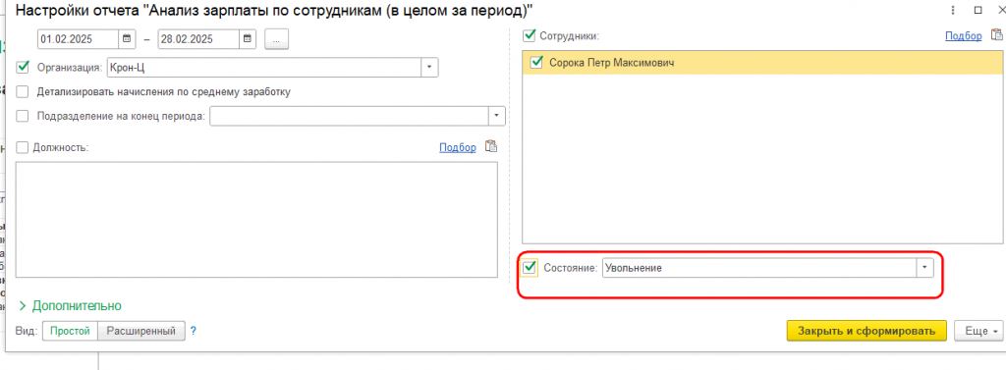Click the Подбор link for Сотрудники
This screenshot has width=1006, height=370.
(x=963, y=36)
